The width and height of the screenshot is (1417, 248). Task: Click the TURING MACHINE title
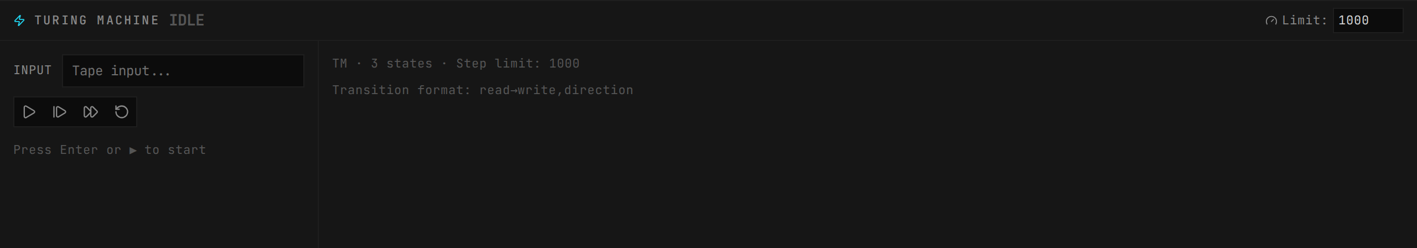97,20
